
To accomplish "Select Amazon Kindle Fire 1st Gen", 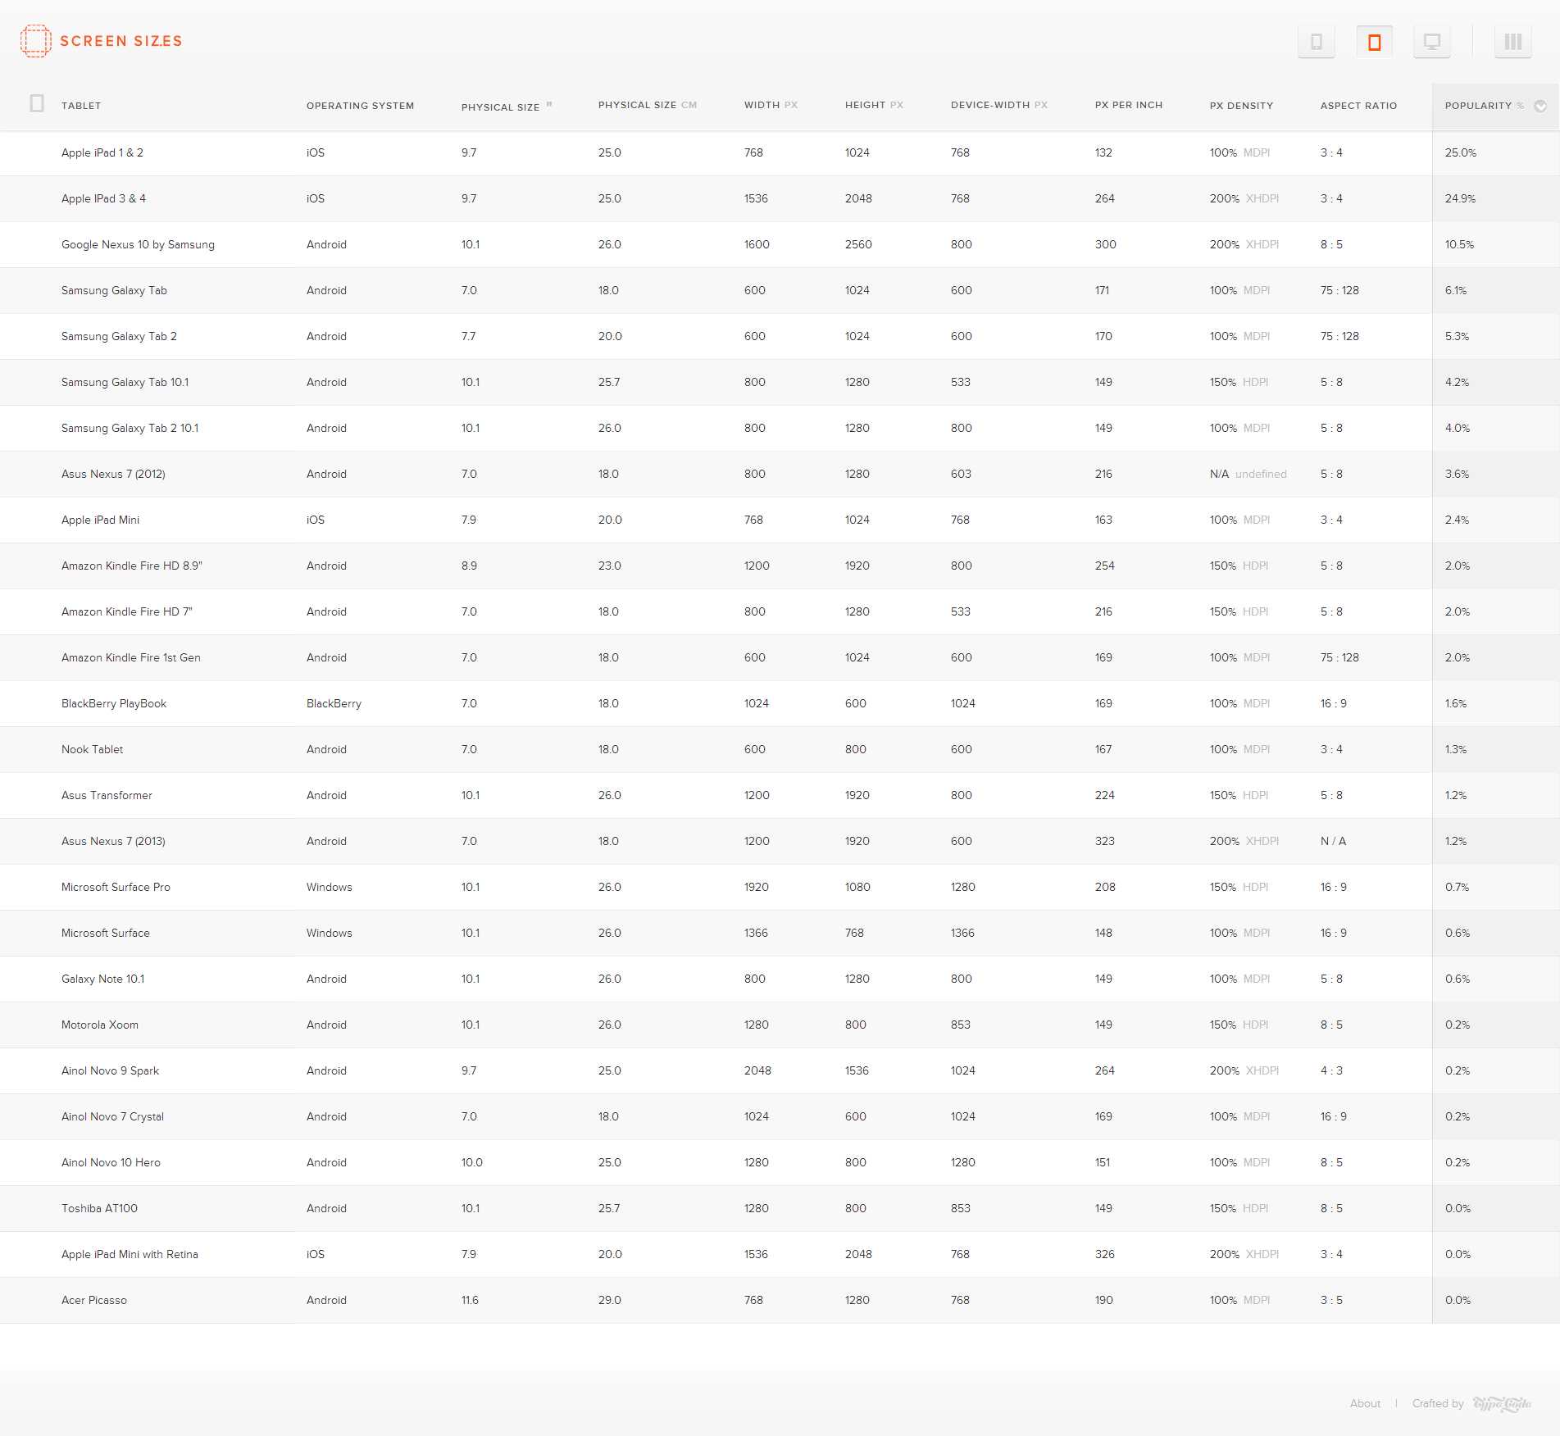I will 130,657.
